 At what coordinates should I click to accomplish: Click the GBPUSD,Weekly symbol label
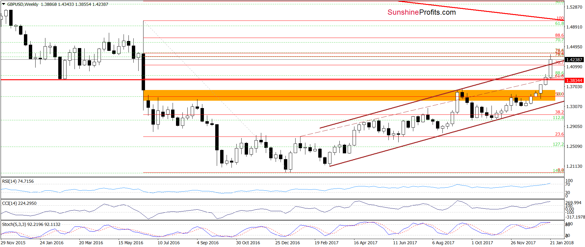(x=23, y=4)
